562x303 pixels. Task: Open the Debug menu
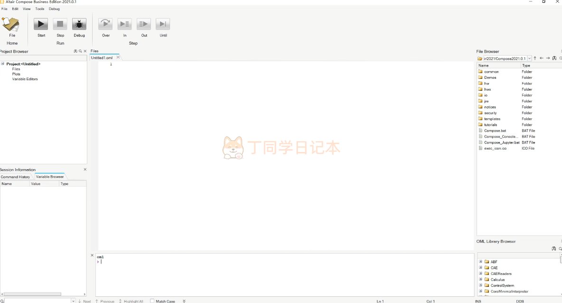click(x=54, y=9)
